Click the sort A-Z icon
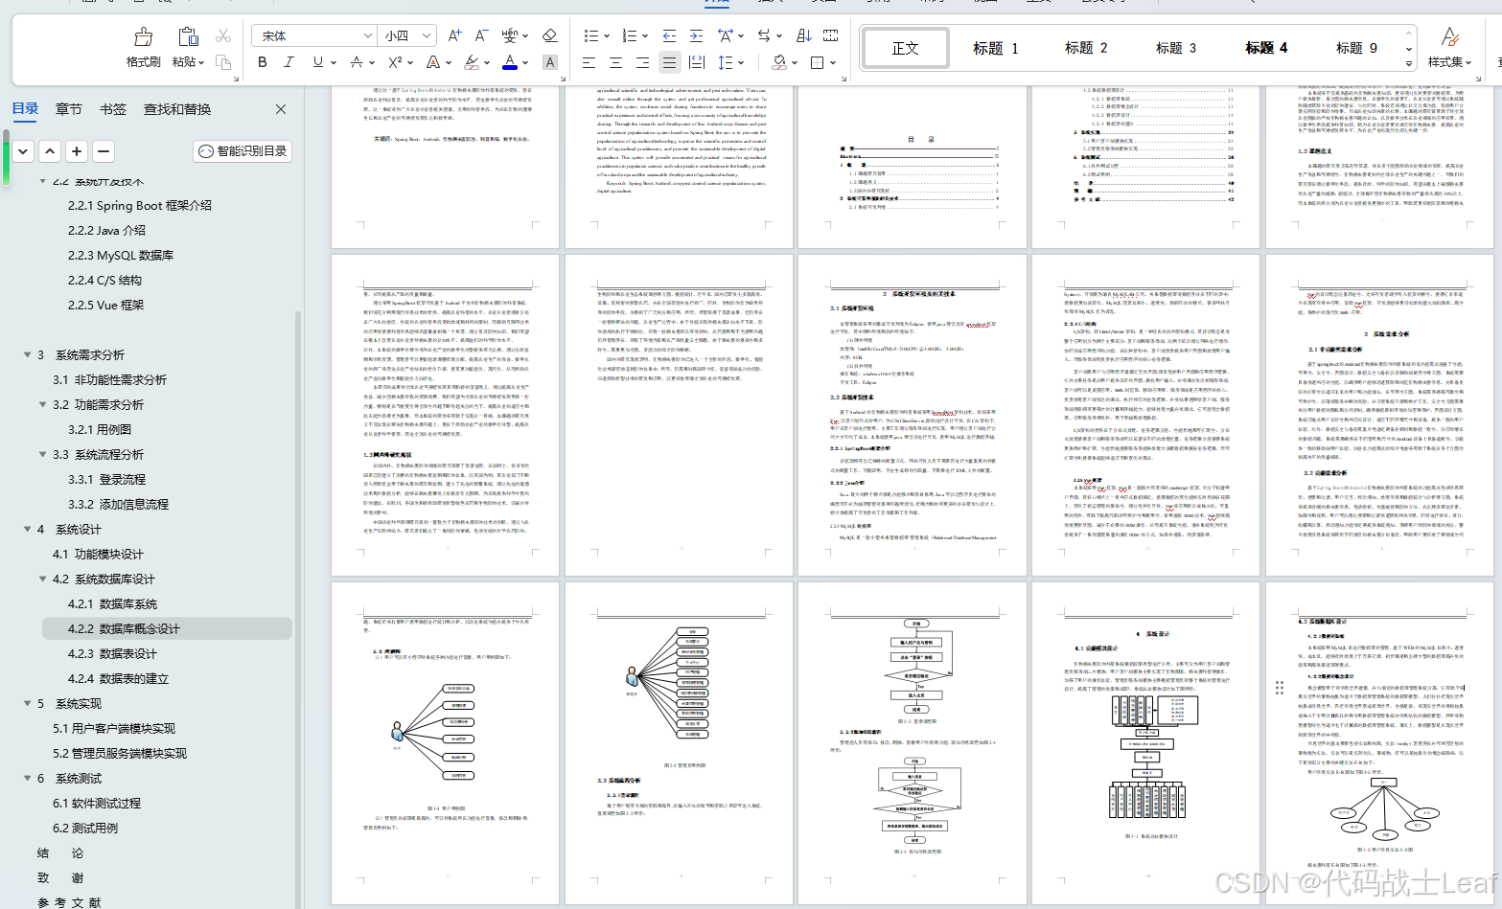 (803, 35)
